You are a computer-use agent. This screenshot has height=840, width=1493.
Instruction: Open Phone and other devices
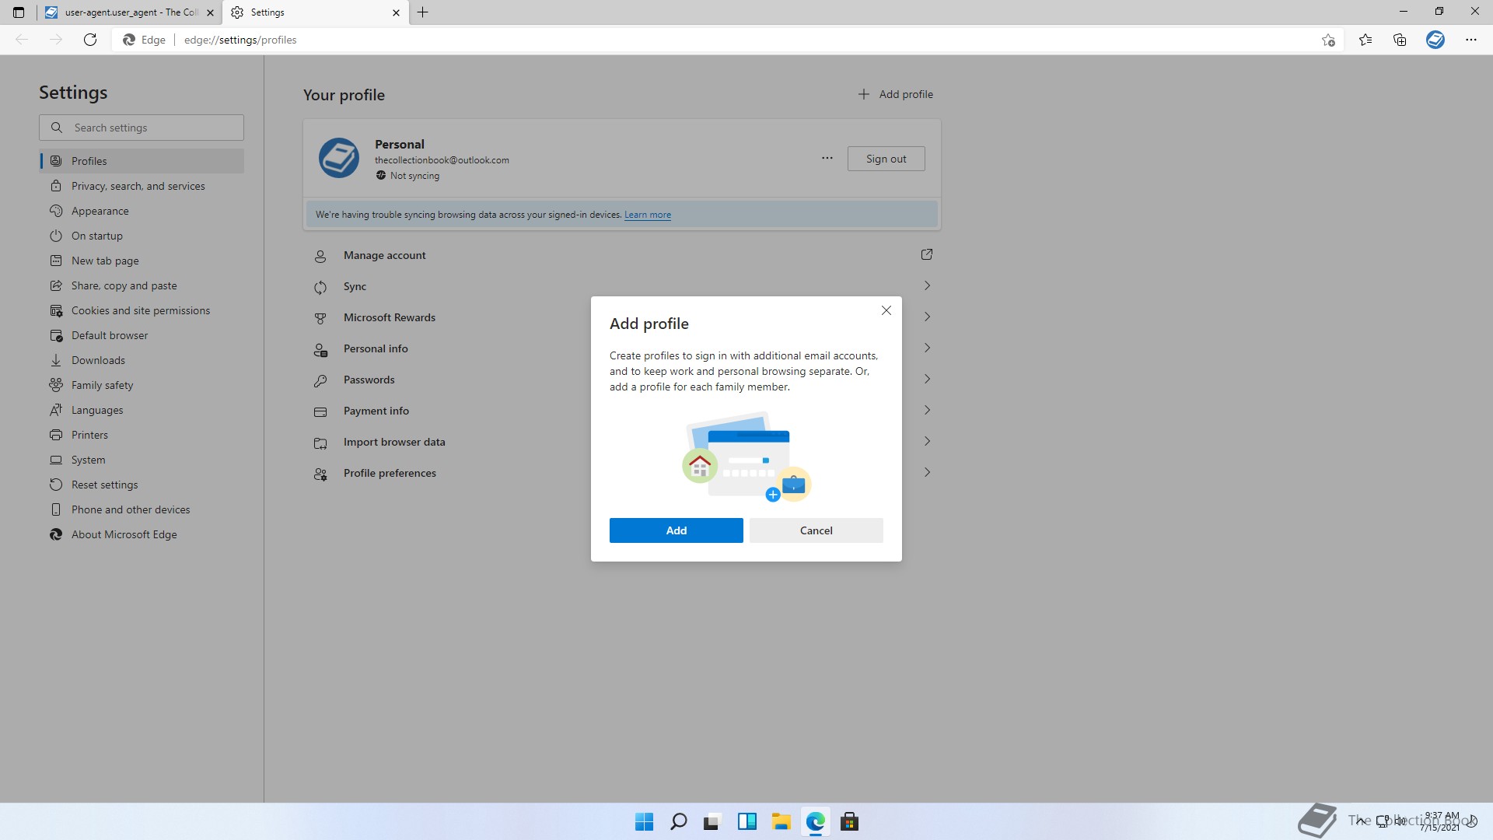click(142, 509)
